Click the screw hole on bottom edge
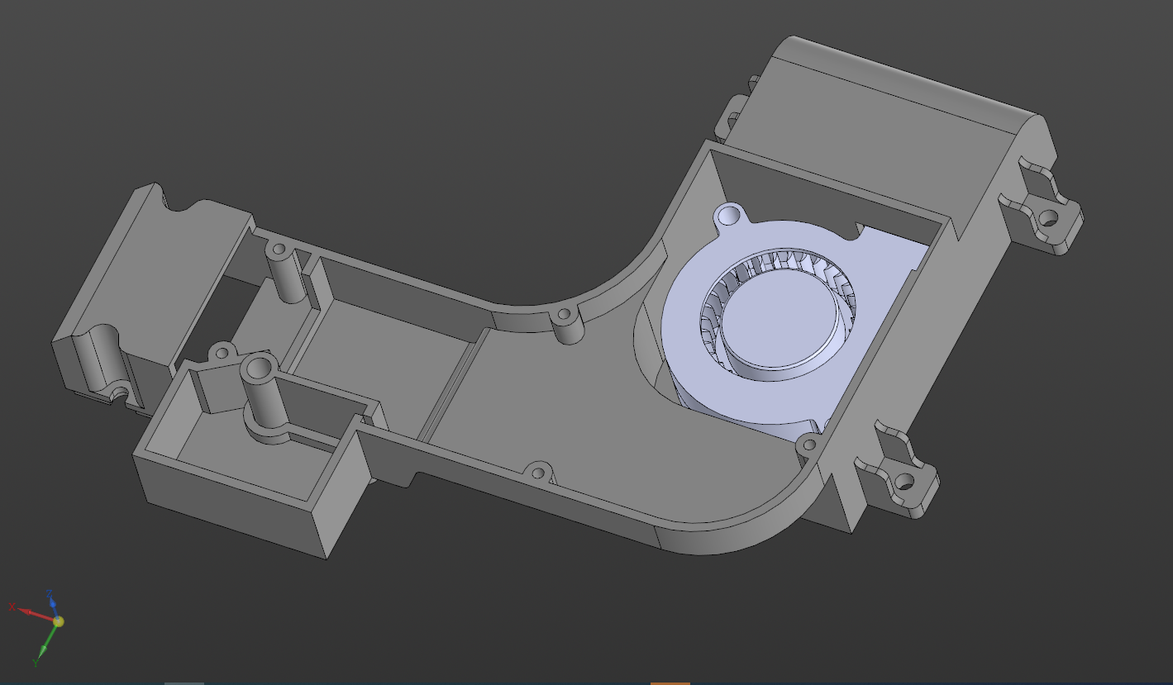The height and width of the screenshot is (685, 1173). (x=538, y=473)
